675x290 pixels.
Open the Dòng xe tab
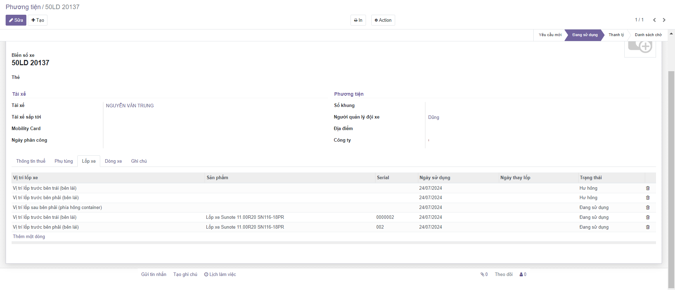coord(113,161)
